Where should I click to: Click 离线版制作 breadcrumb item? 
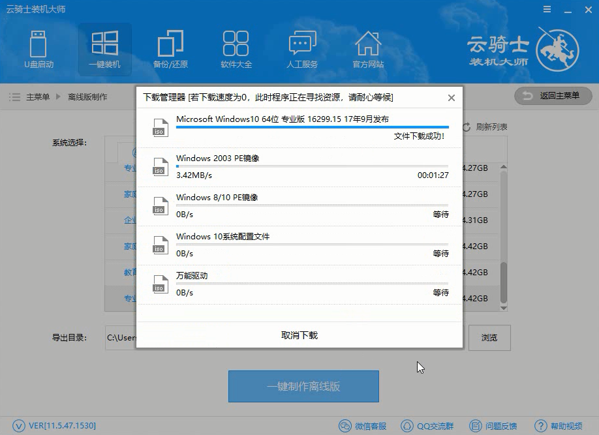pyautogui.click(x=87, y=97)
